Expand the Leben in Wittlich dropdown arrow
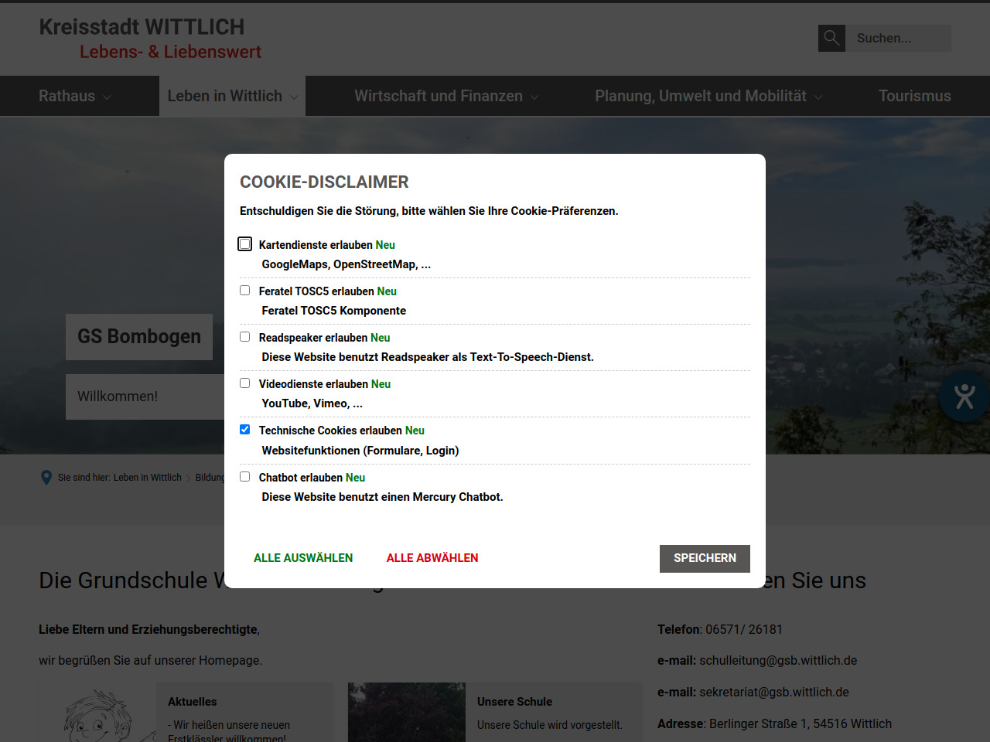The height and width of the screenshot is (742, 990). click(x=294, y=97)
